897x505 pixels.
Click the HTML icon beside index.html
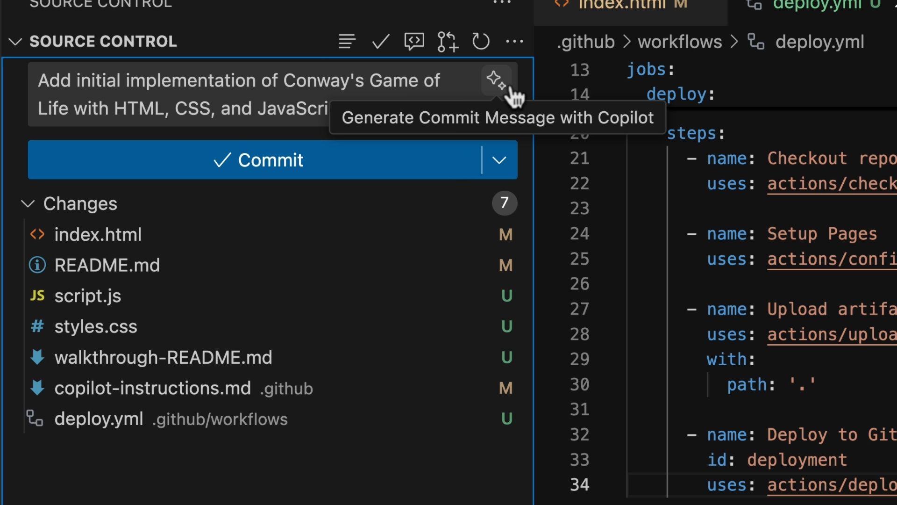click(x=37, y=234)
